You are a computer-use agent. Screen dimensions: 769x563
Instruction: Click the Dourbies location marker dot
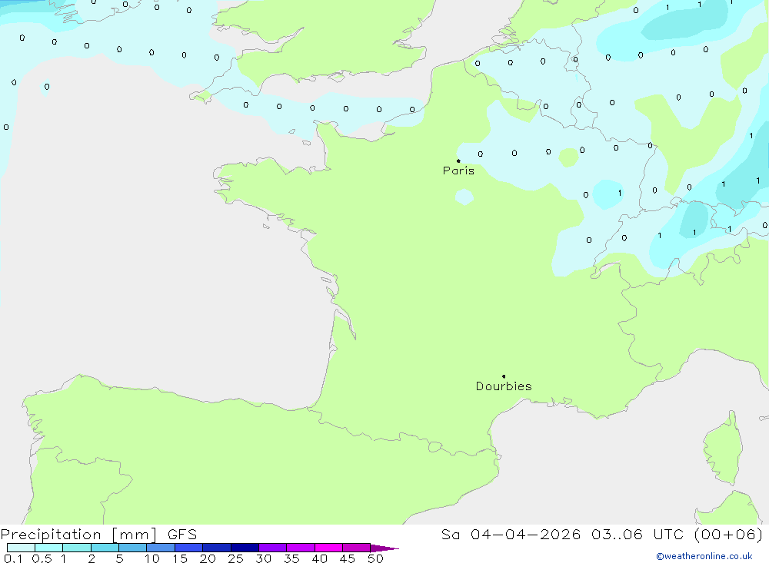tap(504, 376)
